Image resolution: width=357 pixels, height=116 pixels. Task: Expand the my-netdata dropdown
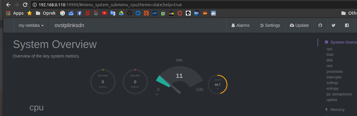tap(31, 25)
